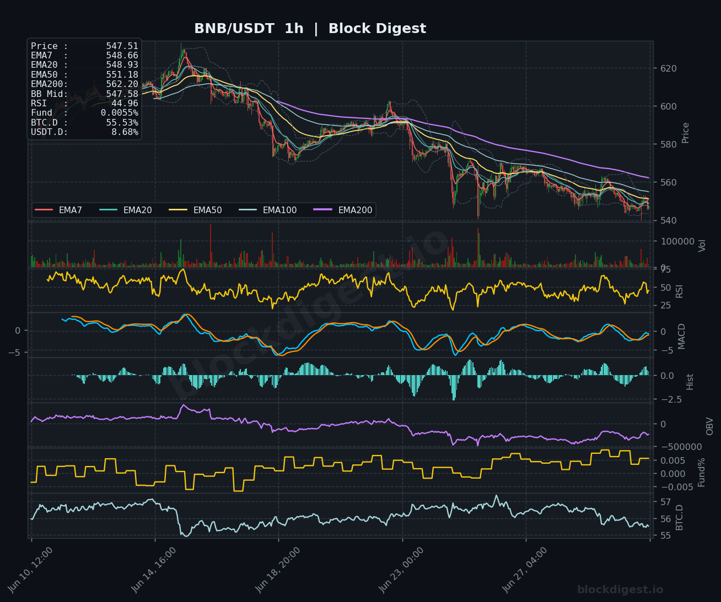
Task: Click the BB Mid value 547.58
Action: point(122,94)
